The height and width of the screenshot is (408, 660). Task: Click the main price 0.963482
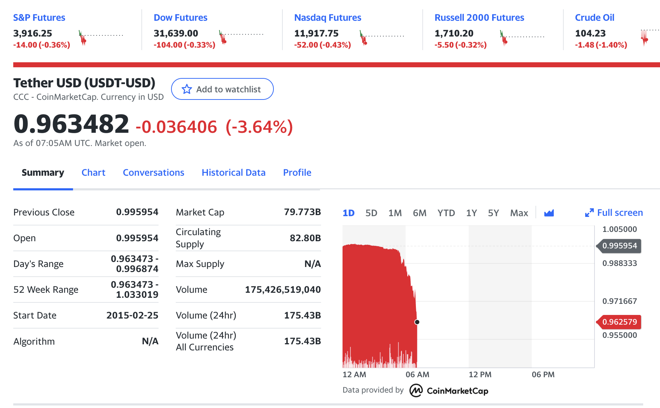pyautogui.click(x=71, y=124)
